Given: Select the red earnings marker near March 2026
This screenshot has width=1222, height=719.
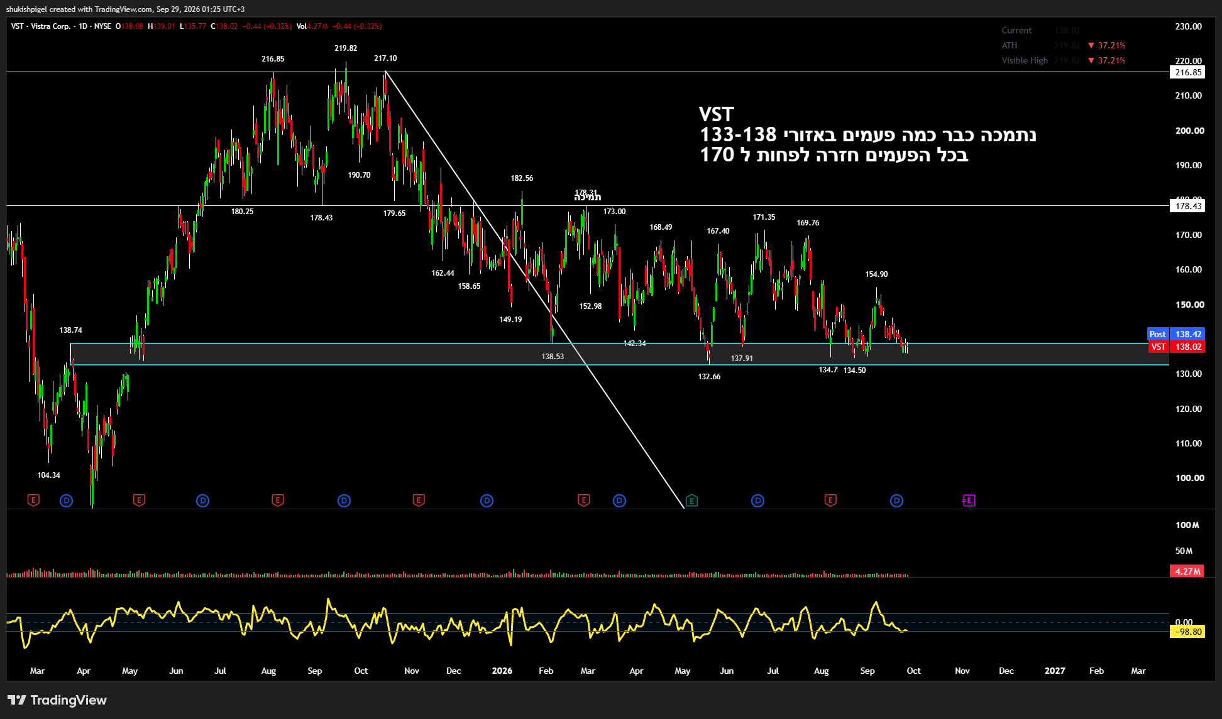Looking at the screenshot, I should click(584, 500).
